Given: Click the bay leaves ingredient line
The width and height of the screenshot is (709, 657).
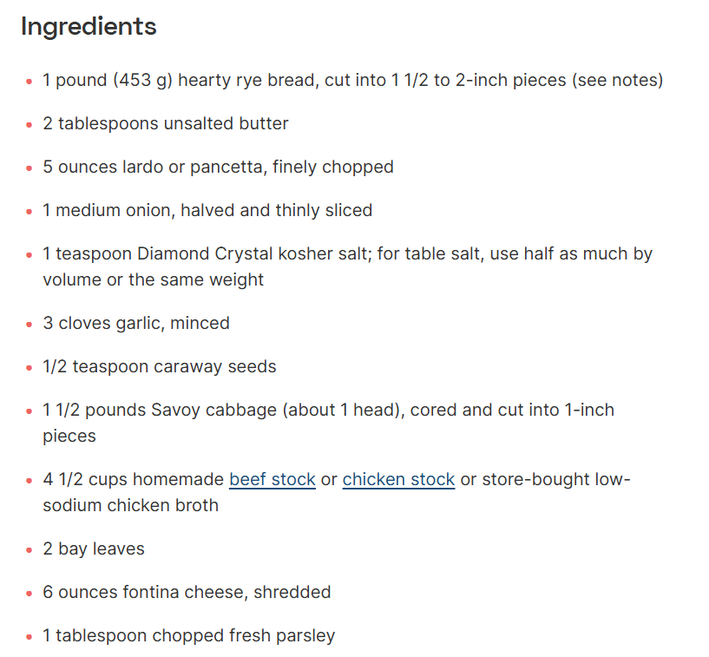Looking at the screenshot, I should click(94, 549).
